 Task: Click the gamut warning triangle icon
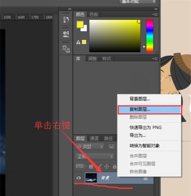point(78,42)
